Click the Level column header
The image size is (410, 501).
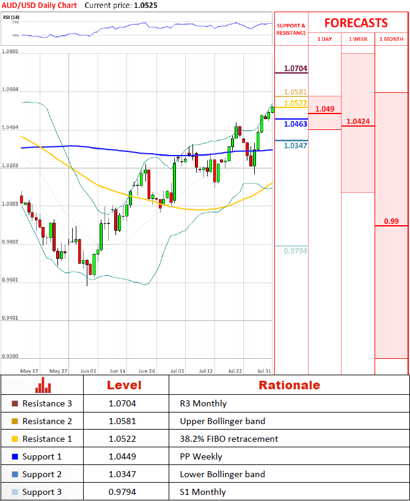(x=124, y=385)
